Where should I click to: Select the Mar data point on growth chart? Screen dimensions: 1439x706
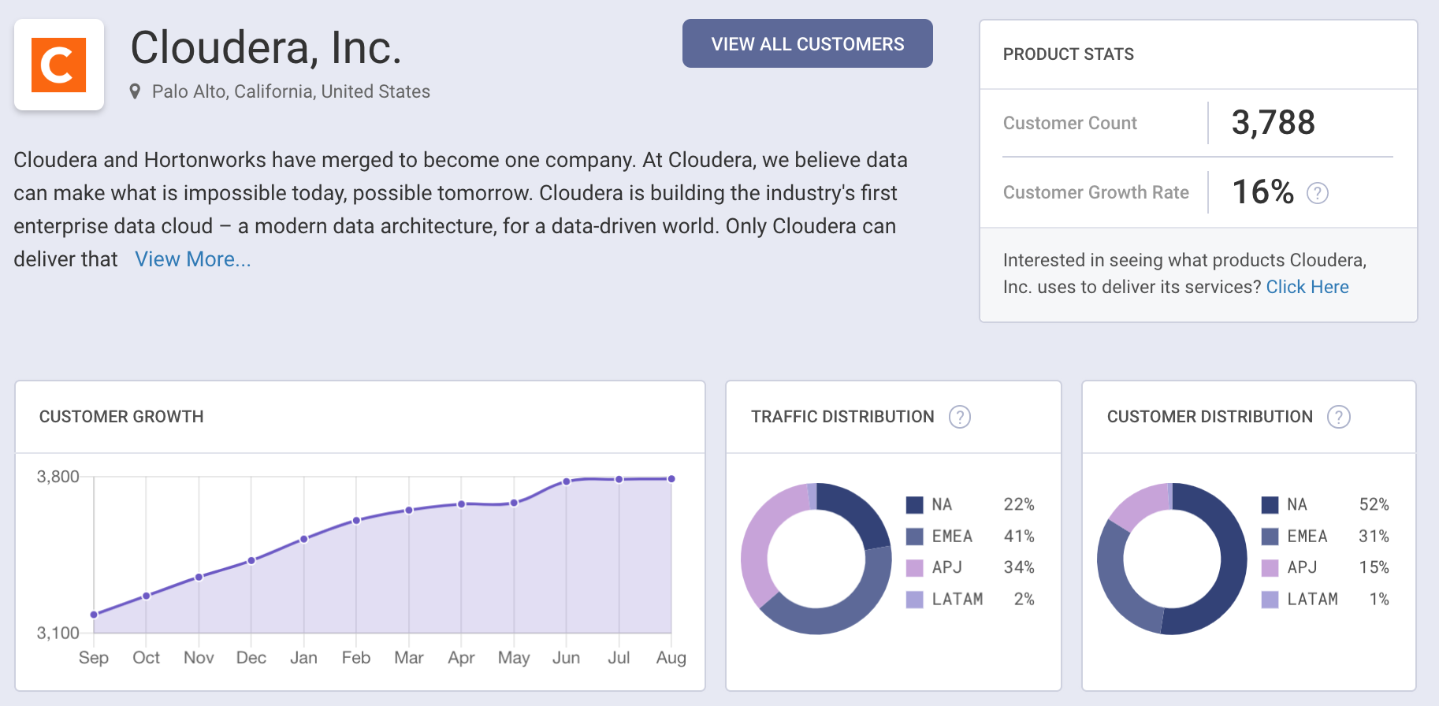pos(409,511)
